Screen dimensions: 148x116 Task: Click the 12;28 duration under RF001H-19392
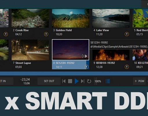point(99,67)
